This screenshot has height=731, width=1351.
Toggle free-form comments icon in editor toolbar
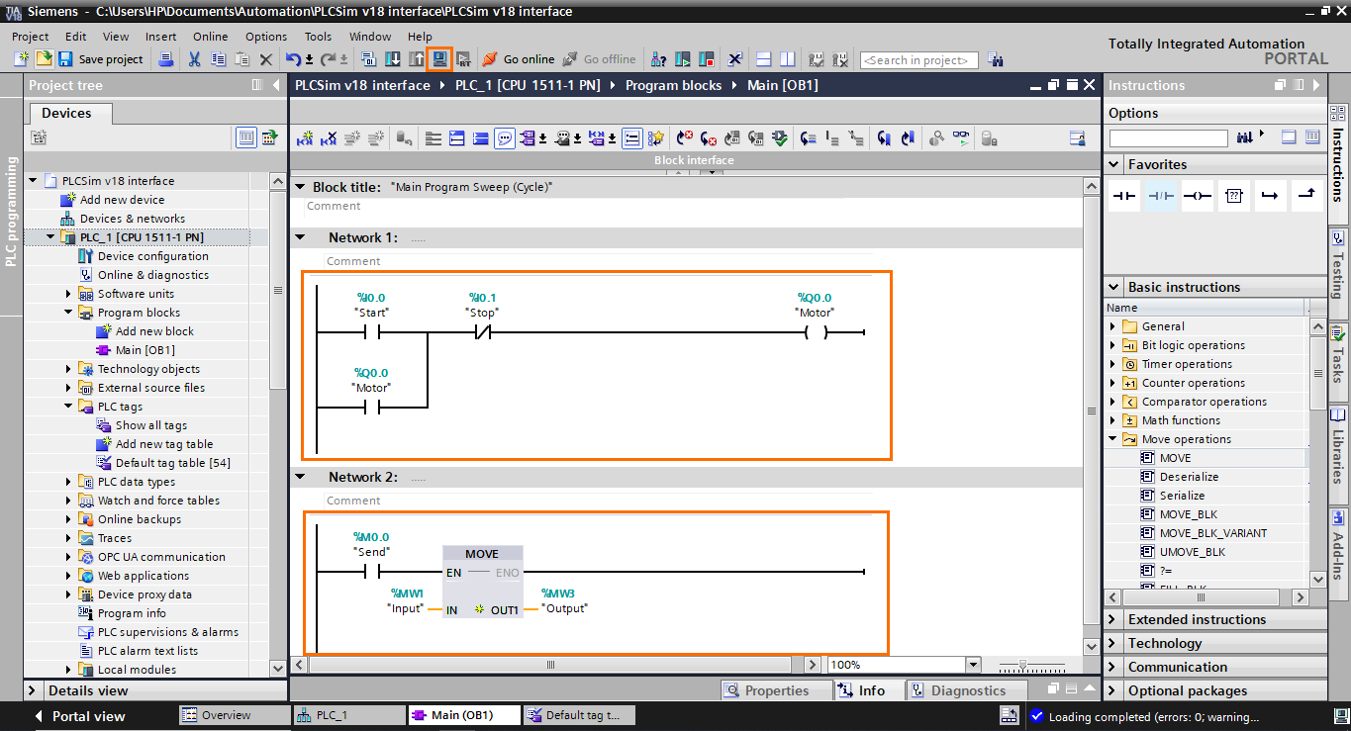pos(505,138)
